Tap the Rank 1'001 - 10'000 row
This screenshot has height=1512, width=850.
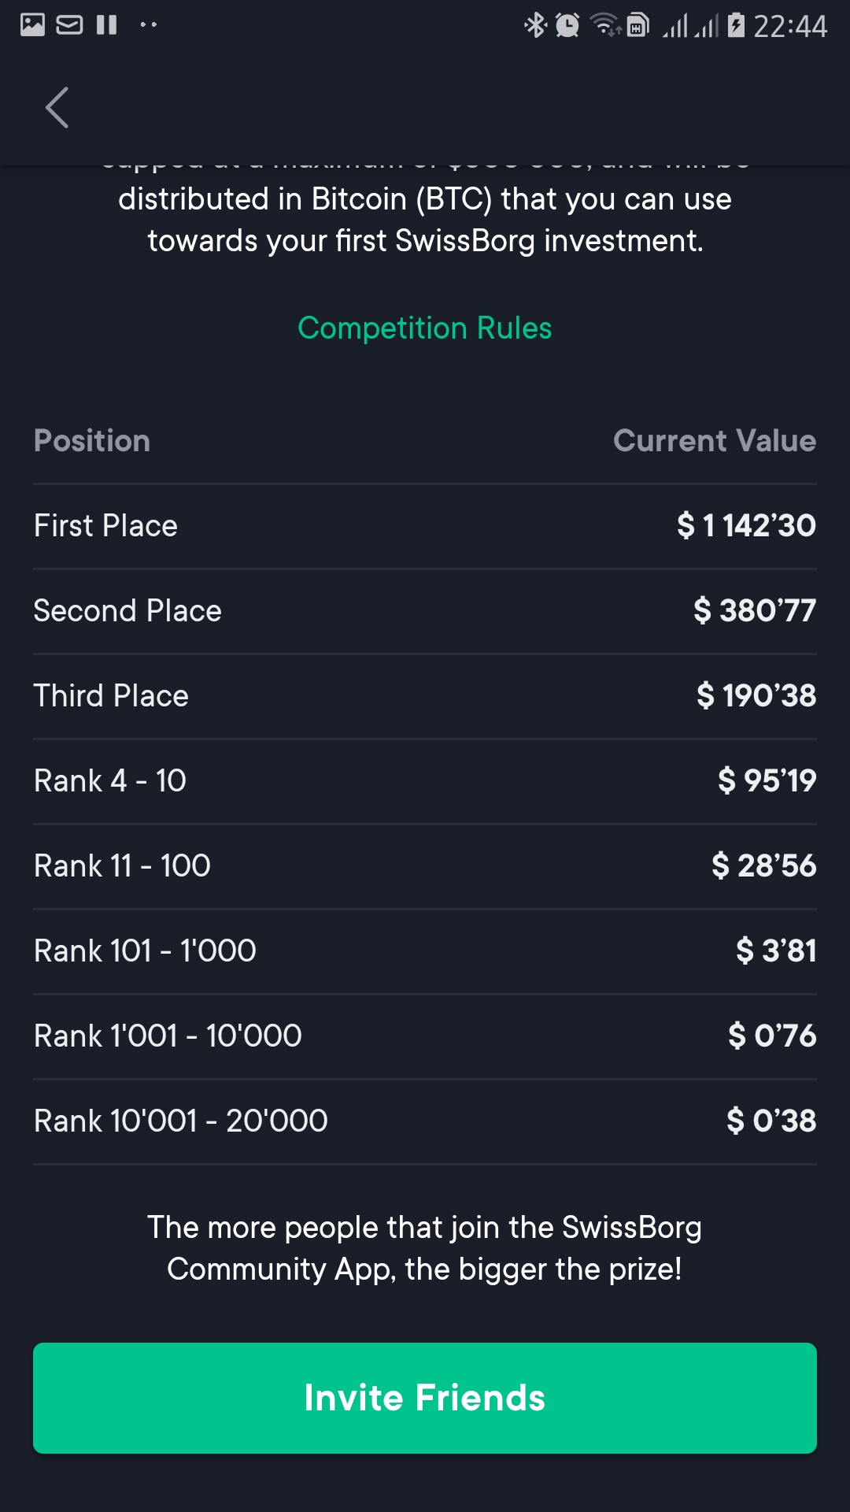tap(425, 1036)
